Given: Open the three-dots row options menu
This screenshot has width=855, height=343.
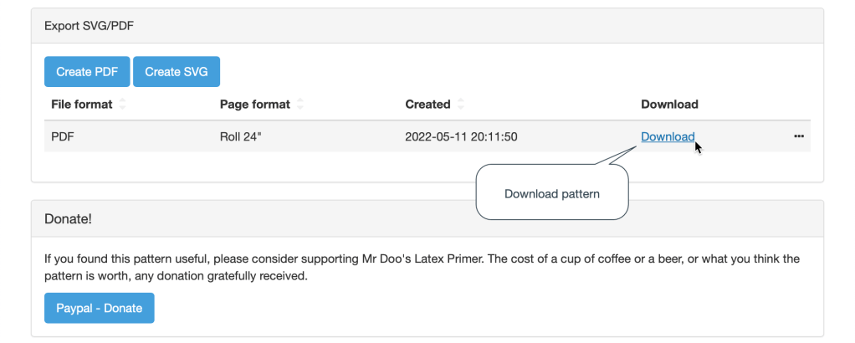Looking at the screenshot, I should tap(799, 136).
